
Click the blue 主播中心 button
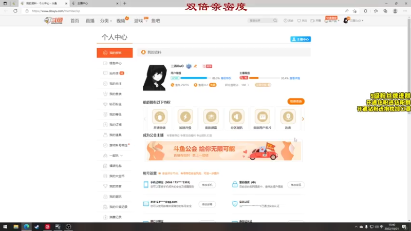point(301,40)
